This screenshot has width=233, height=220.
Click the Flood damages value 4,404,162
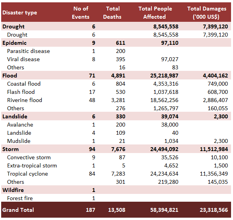tap(215, 76)
